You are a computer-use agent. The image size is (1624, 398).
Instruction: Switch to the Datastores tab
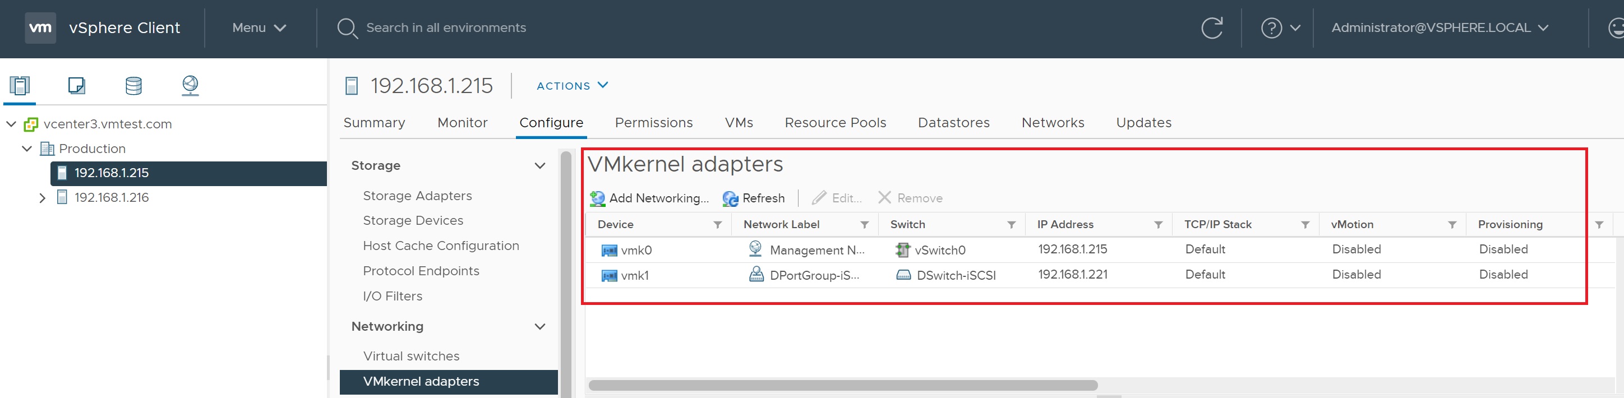pyautogui.click(x=953, y=123)
